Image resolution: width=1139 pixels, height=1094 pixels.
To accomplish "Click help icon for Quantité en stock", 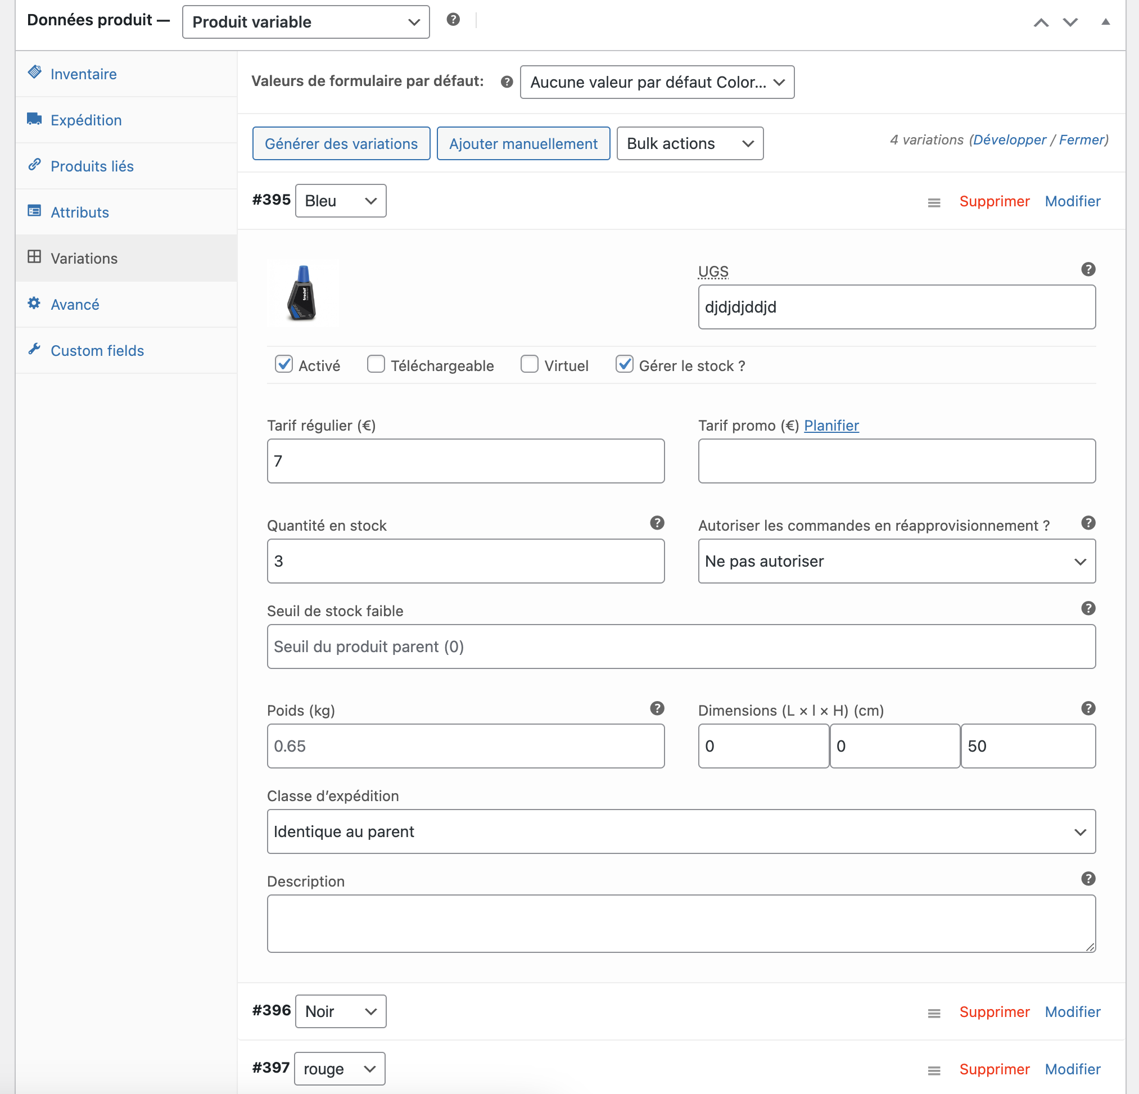I will click(657, 523).
